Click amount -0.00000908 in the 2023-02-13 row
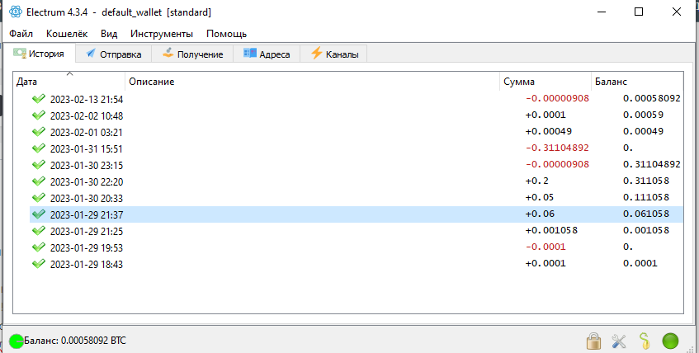Image resolution: width=699 pixels, height=353 pixels. 557,98
